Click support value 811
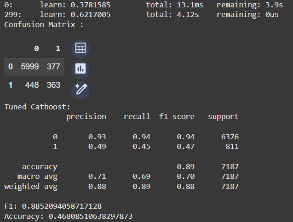The width and height of the screenshot is (293, 222). point(232,147)
